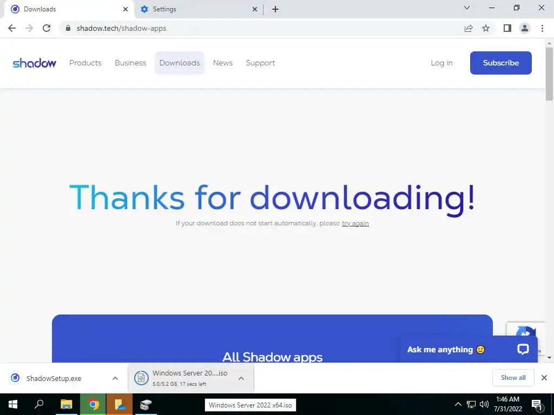
Task: Select the Downloads browser tab
Action: [69, 9]
